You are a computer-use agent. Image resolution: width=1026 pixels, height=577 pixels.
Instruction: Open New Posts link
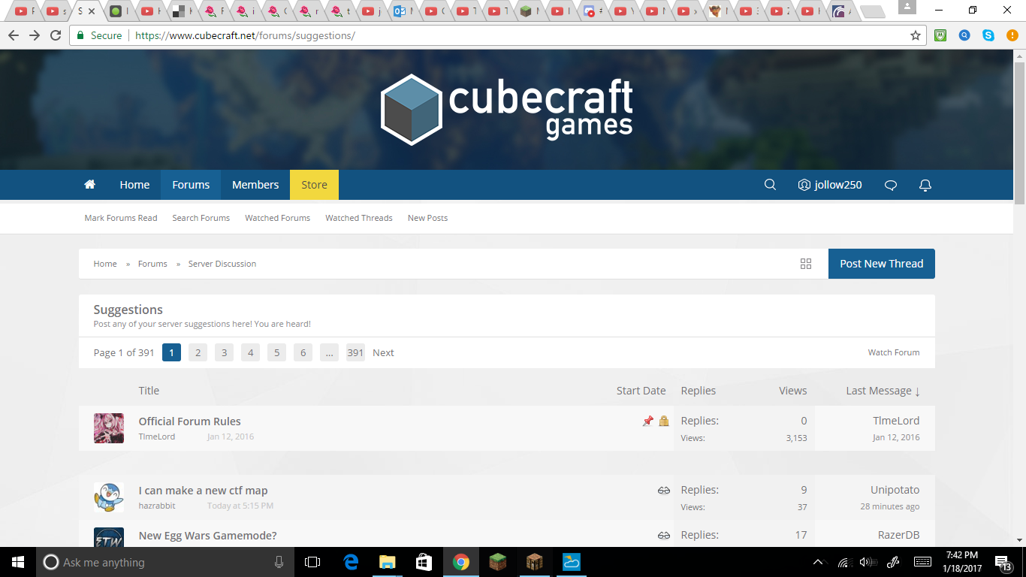(427, 218)
